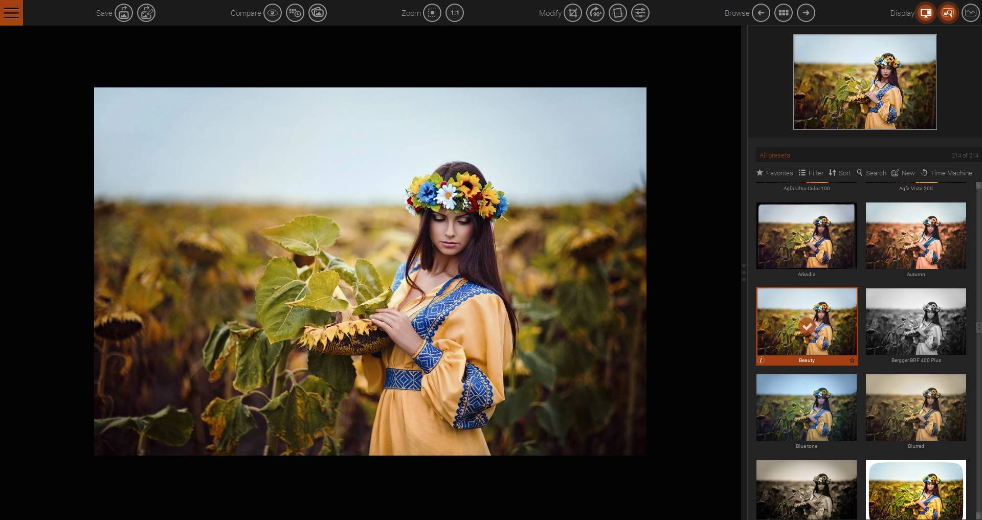Open the Browse thumbnail grid view
Screen dimensions: 982x520
pos(784,13)
